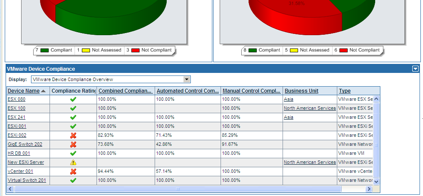423x196 pixels.
Task: Click the yellow Not Assessed swatch in the right legend
Action: [294, 50]
